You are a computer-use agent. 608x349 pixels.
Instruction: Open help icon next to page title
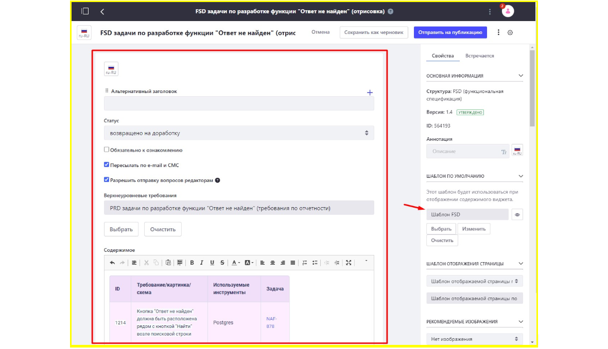pyautogui.click(x=390, y=11)
